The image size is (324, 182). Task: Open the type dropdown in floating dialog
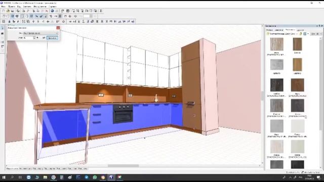tap(40, 33)
